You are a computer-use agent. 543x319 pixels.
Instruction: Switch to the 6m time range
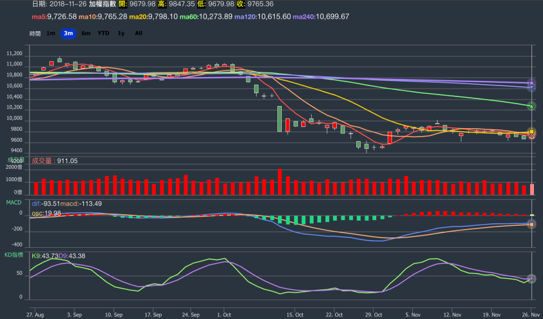pyautogui.click(x=85, y=33)
